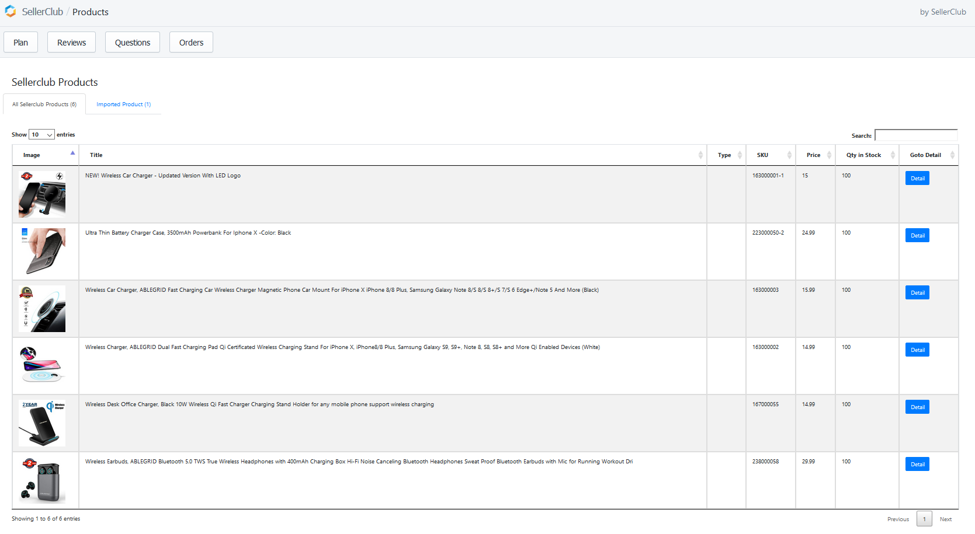975x534 pixels.
Task: Click the dual charging pad thumbnail
Action: 42,366
